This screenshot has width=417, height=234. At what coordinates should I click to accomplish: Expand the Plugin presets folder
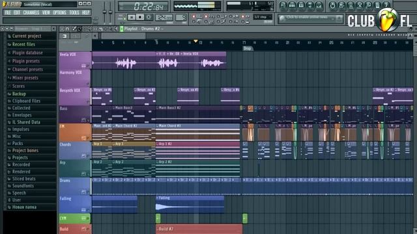tap(26, 61)
